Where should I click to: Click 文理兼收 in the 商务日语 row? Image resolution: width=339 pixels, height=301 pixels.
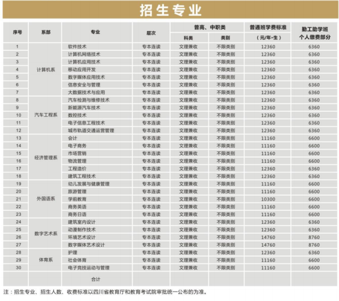tap(189, 215)
